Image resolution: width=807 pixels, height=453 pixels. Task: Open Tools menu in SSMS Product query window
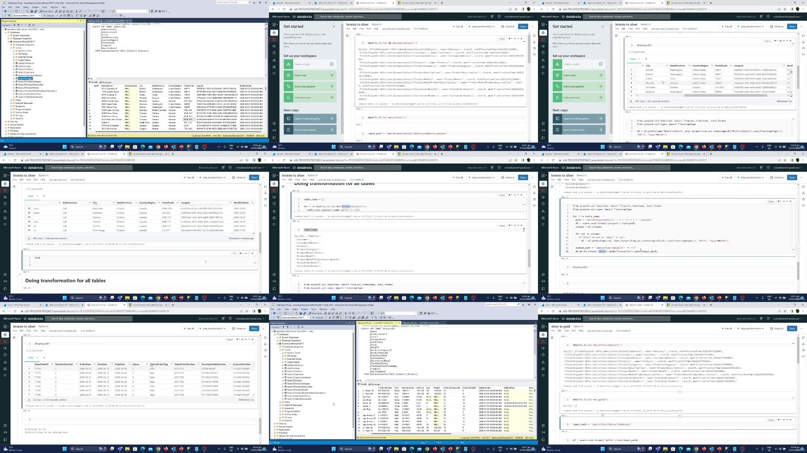pyautogui.click(x=313, y=309)
